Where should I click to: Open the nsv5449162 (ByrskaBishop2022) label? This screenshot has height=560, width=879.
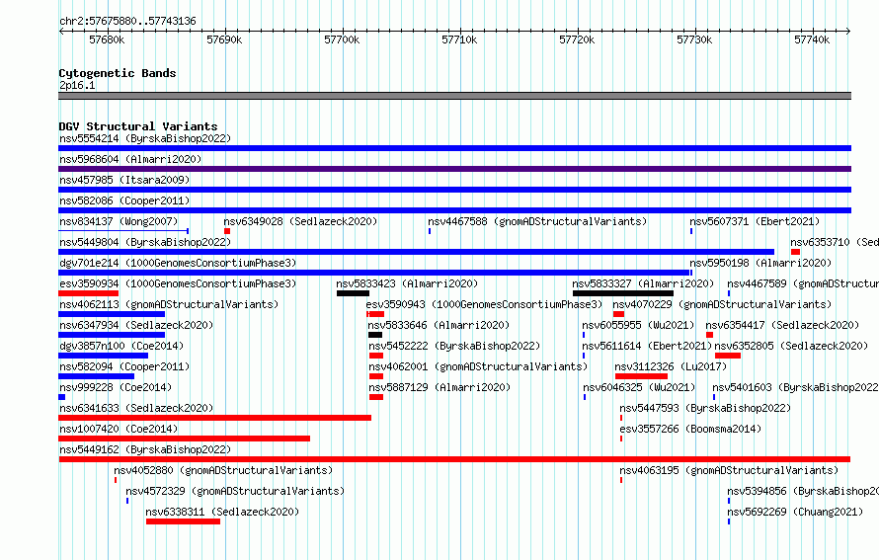[145, 449]
